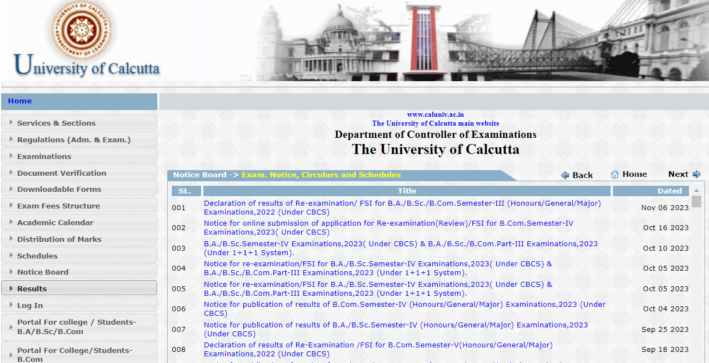Open Services & Sections menu label
The width and height of the screenshot is (709, 363).
click(56, 123)
